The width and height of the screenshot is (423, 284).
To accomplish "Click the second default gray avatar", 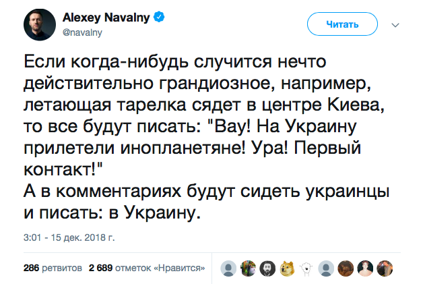I will (326, 266).
